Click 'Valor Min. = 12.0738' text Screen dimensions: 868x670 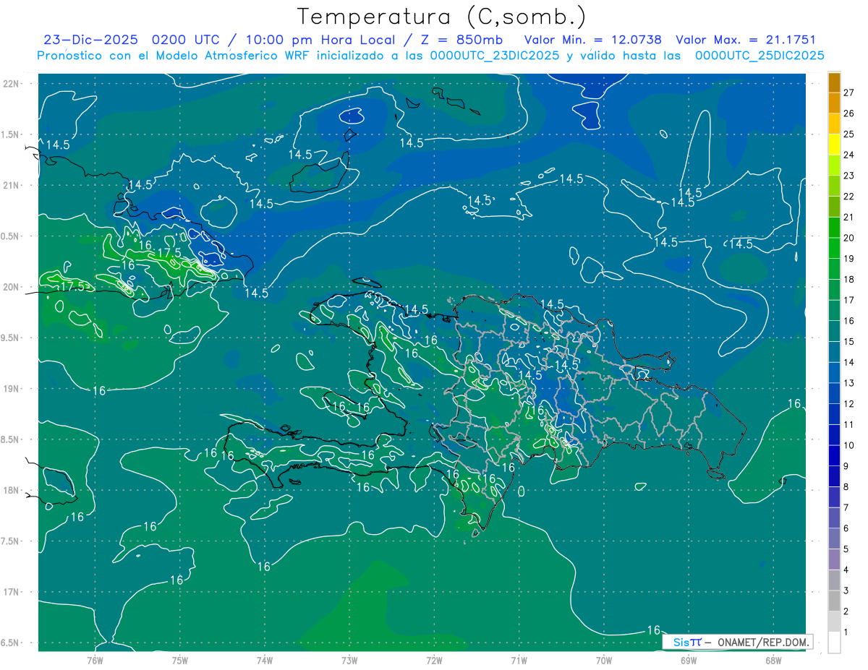[592, 40]
